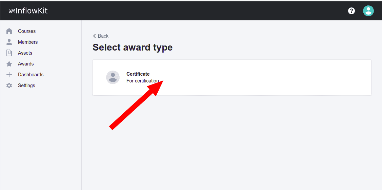
Task: Click the 'For certification' description text
Action: tap(142, 81)
